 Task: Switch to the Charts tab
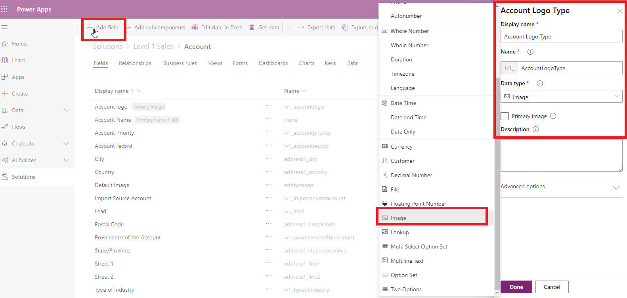[x=306, y=63]
